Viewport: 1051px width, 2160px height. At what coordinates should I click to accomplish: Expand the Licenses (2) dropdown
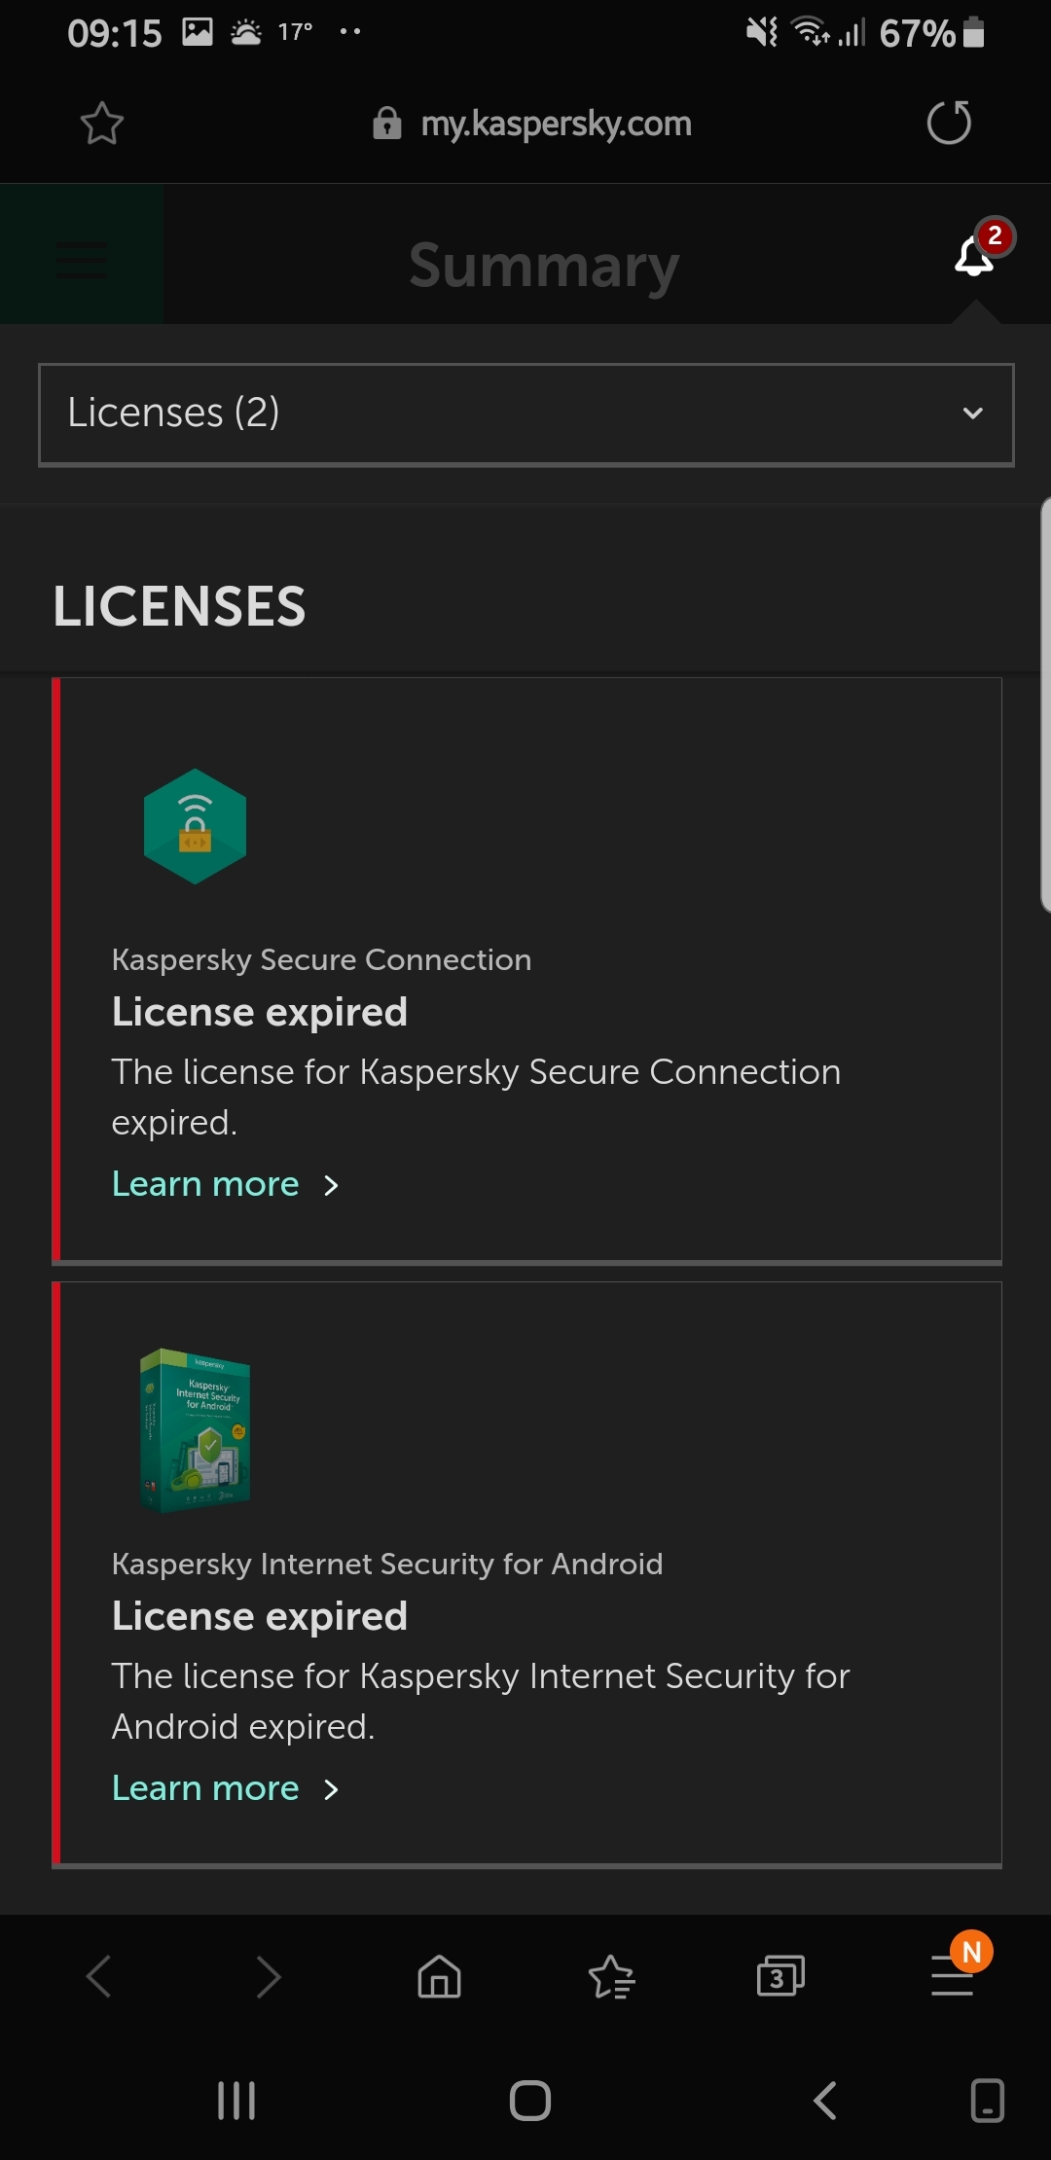tap(526, 414)
